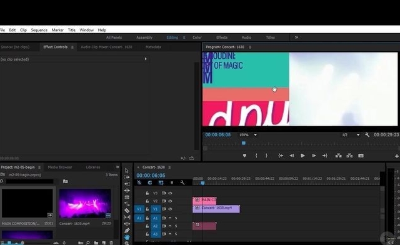Click the Mark In bracket button
400x245 pixels.
(x=256, y=156)
